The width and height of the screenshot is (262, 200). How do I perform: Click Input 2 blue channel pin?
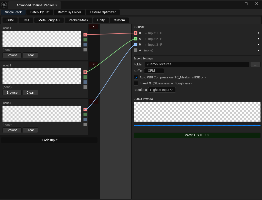85,82
